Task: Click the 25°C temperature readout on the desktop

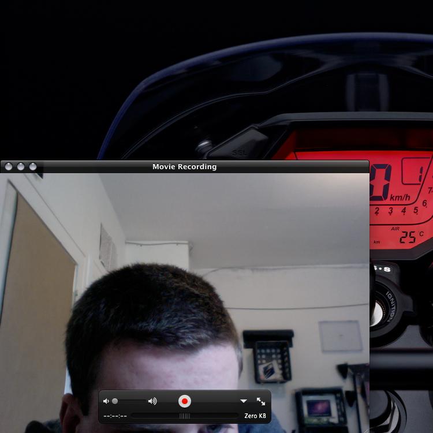Action: (411, 237)
